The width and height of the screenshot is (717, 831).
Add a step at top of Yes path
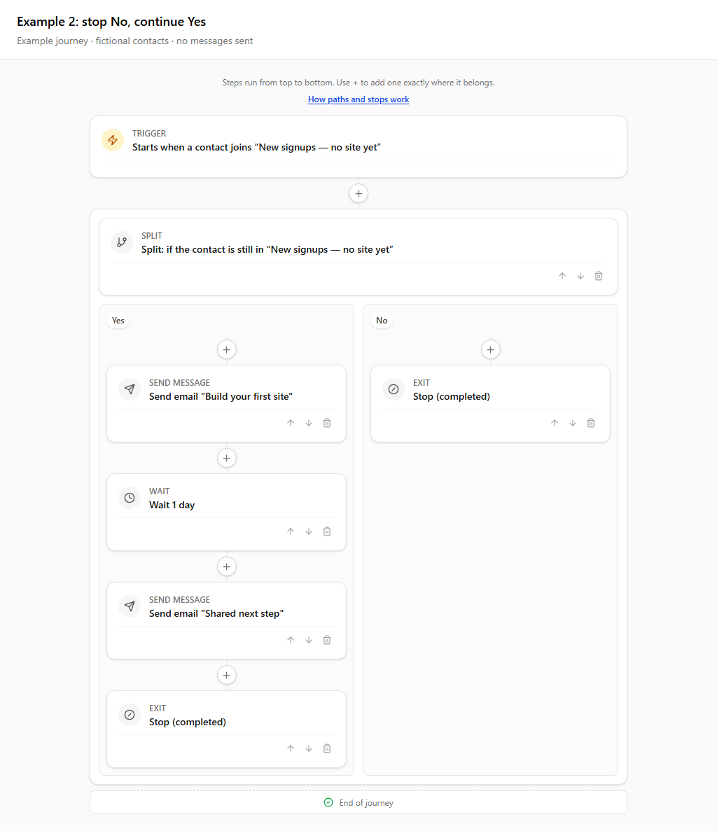(227, 350)
